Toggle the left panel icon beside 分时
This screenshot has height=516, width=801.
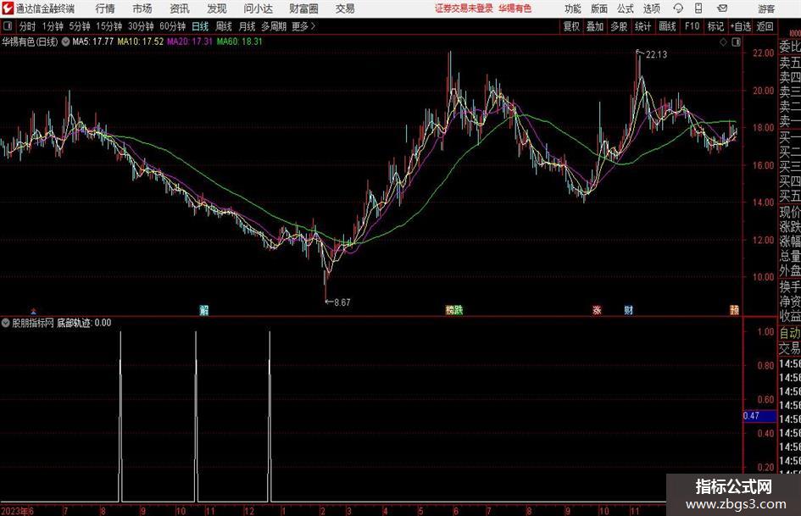click(x=8, y=26)
